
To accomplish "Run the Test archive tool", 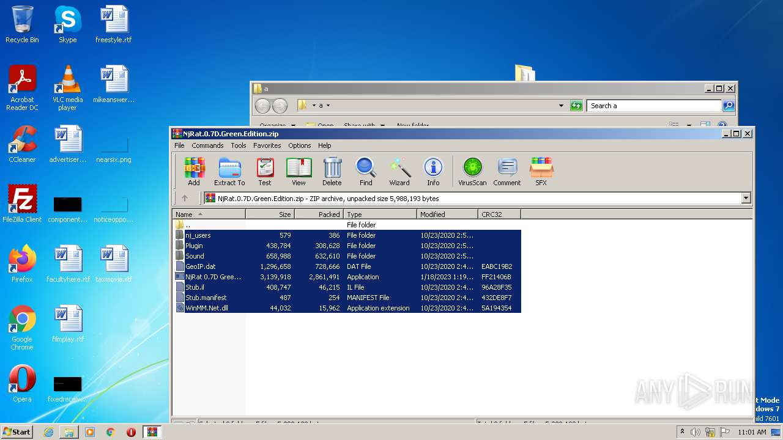I will pos(265,171).
